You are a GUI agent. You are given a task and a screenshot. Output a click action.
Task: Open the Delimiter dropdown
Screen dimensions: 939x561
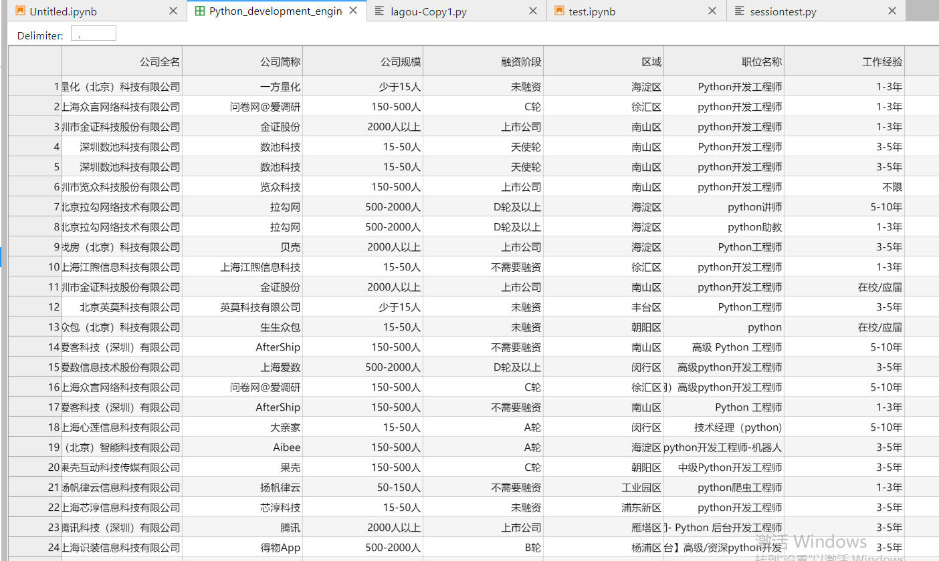(94, 33)
